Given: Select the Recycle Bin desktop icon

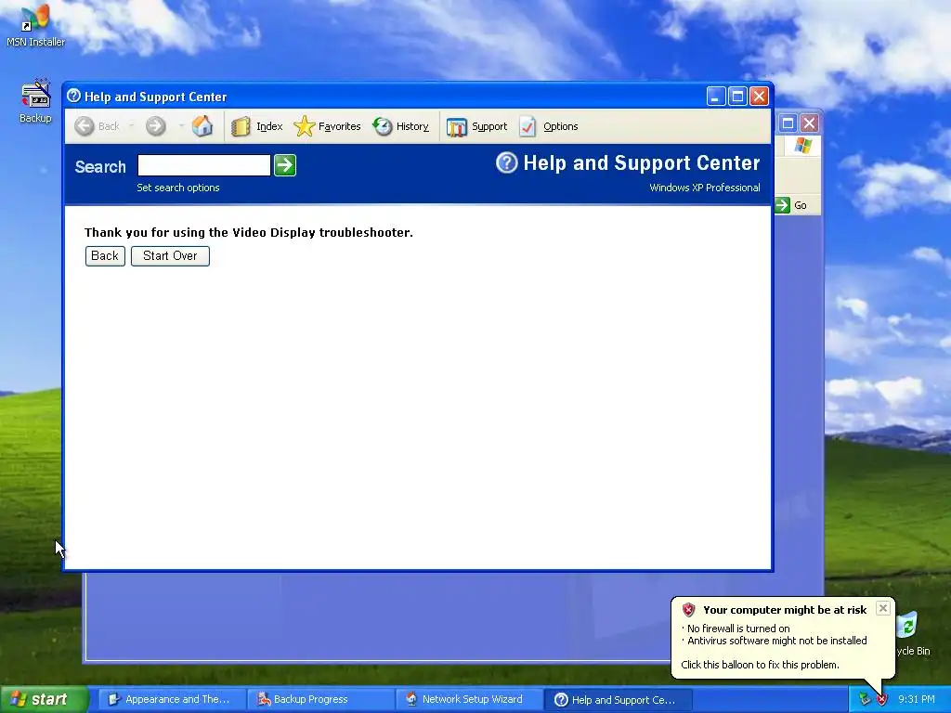Looking at the screenshot, I should tap(912, 635).
